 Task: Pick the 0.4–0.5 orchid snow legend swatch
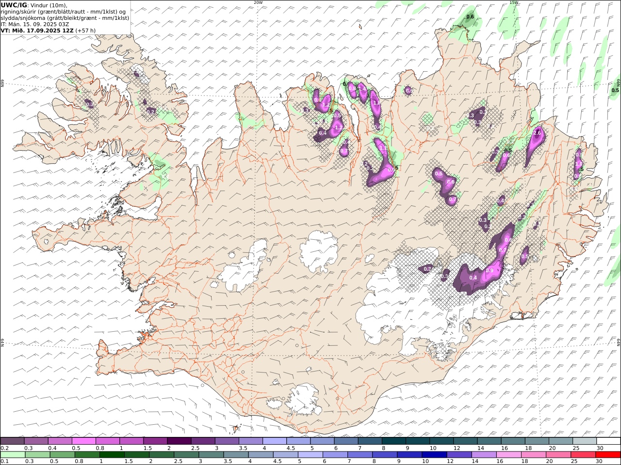pyautogui.click(x=60, y=441)
